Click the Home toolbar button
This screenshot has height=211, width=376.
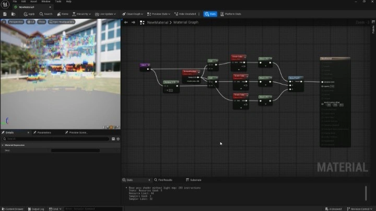[63, 14]
